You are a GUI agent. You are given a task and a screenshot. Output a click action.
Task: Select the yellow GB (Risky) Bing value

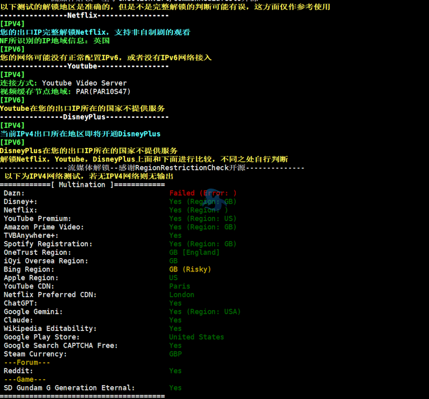pos(190,269)
